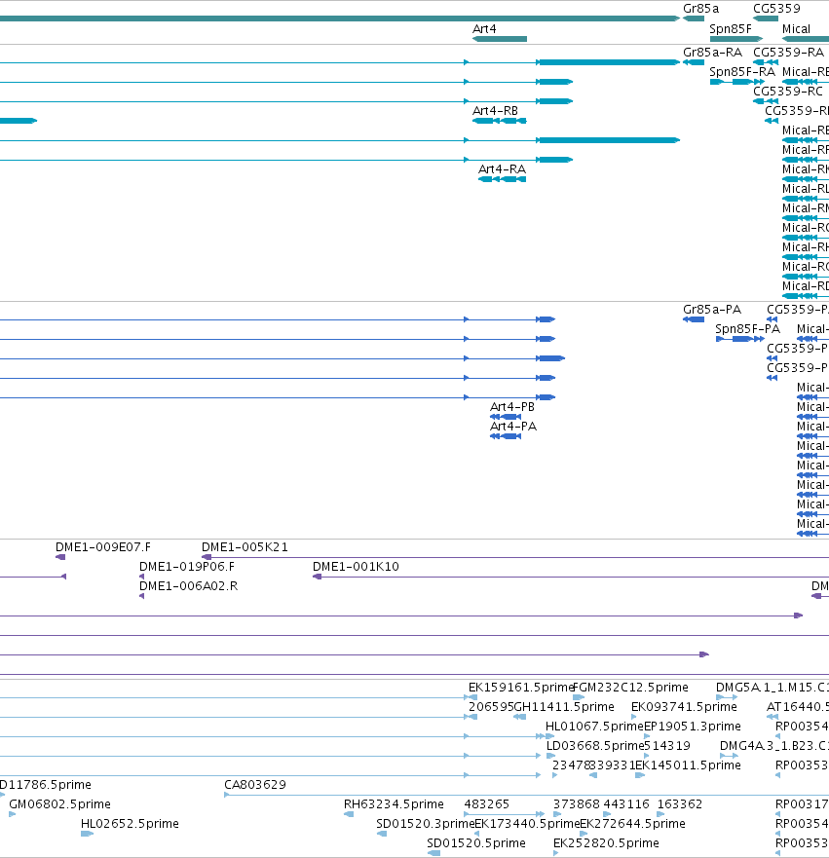The width and height of the screenshot is (829, 858).
Task: Open the Art4-PA protein label
Action: pos(512,427)
